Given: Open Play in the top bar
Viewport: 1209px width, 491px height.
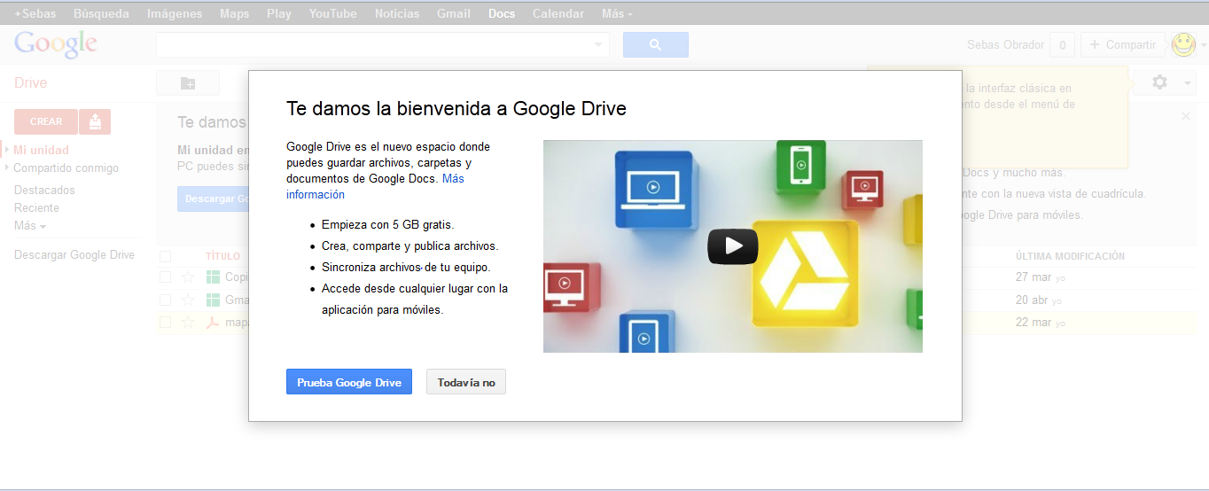Looking at the screenshot, I should click(278, 13).
